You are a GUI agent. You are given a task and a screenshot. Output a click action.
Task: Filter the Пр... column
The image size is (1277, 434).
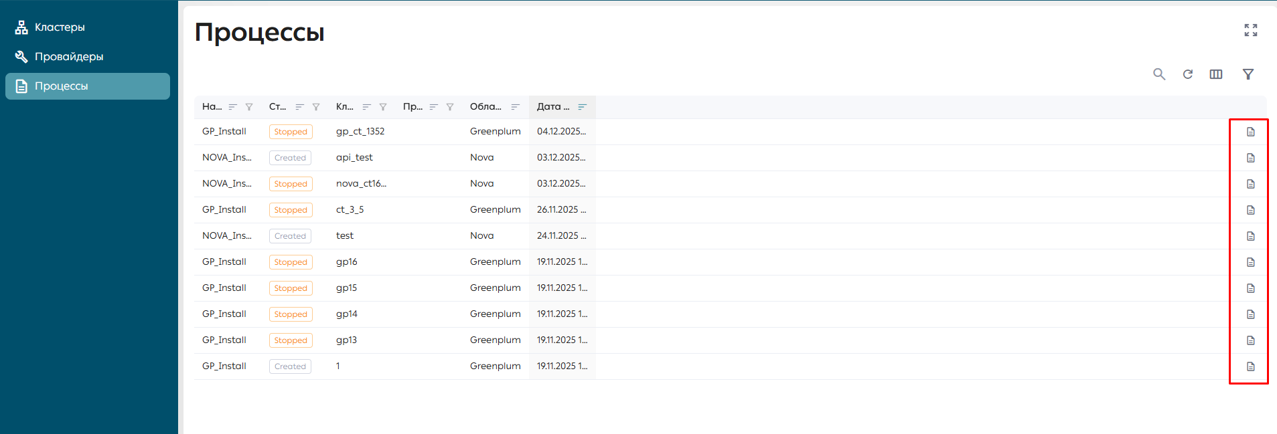click(x=450, y=107)
